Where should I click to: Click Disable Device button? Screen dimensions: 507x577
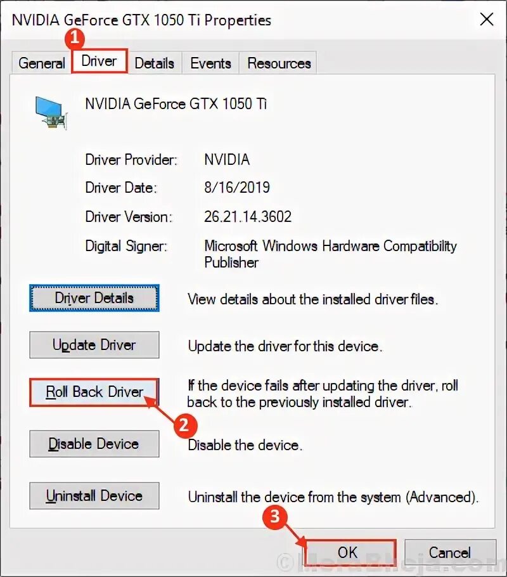coord(94,444)
